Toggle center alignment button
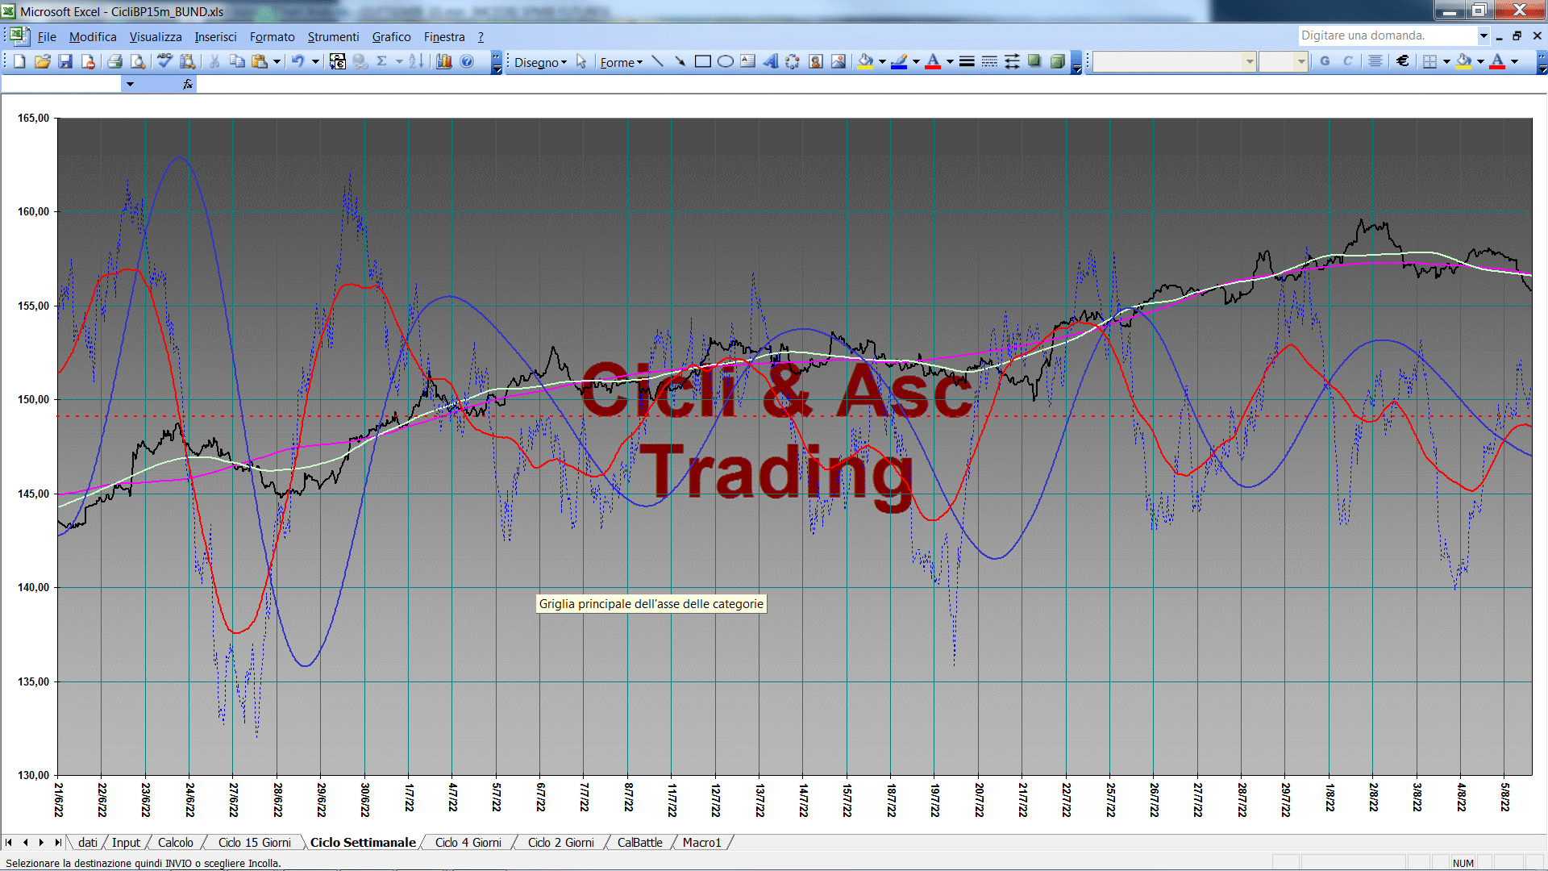Viewport: 1548px width, 871px height. (1375, 61)
